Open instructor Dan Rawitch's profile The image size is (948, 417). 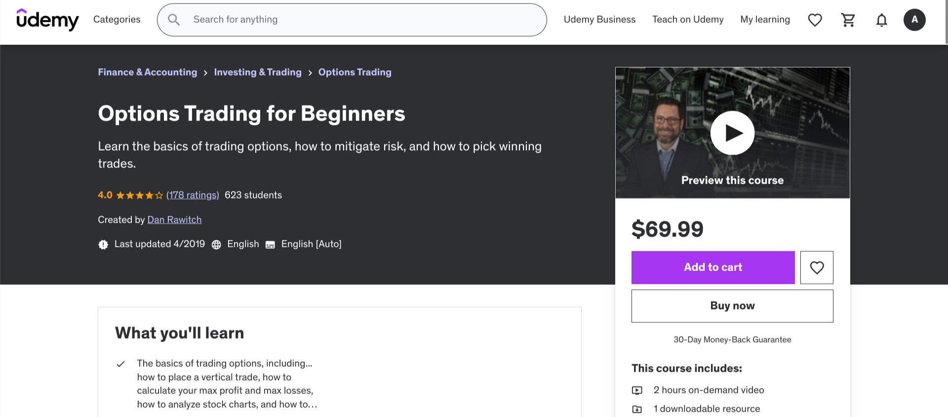click(174, 220)
